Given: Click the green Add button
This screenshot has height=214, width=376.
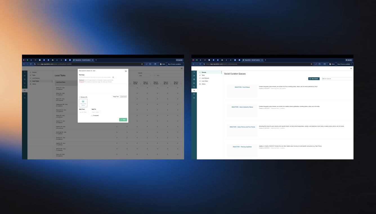Looking at the screenshot, I should point(123,120).
